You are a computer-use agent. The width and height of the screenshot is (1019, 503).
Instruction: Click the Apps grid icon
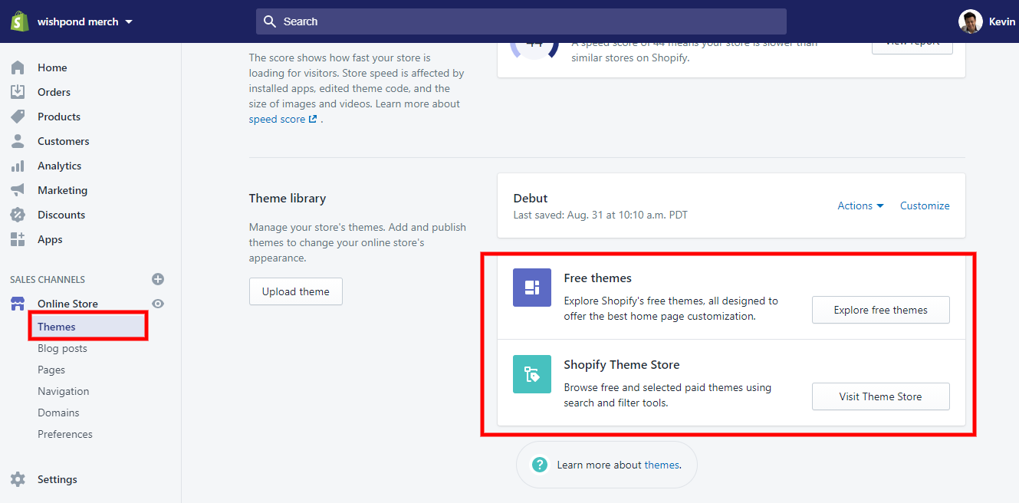18,239
